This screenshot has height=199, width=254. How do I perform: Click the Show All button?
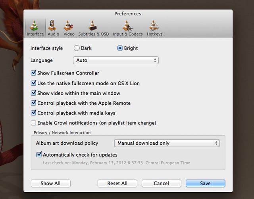[50, 183]
